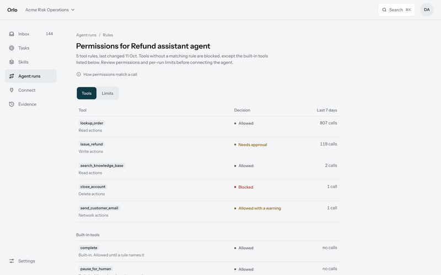Click the Tasks target icon
Image resolution: width=441 pixels, height=275 pixels.
point(12,48)
